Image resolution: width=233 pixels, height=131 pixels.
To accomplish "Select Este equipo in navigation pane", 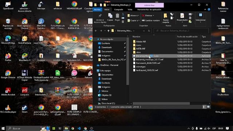I will click(x=105, y=71).
